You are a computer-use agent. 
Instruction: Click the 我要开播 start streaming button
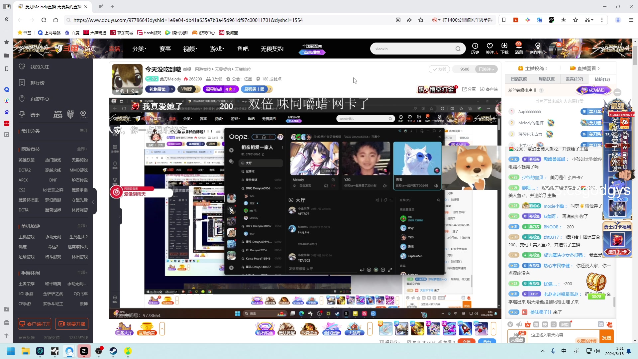pos(72,324)
